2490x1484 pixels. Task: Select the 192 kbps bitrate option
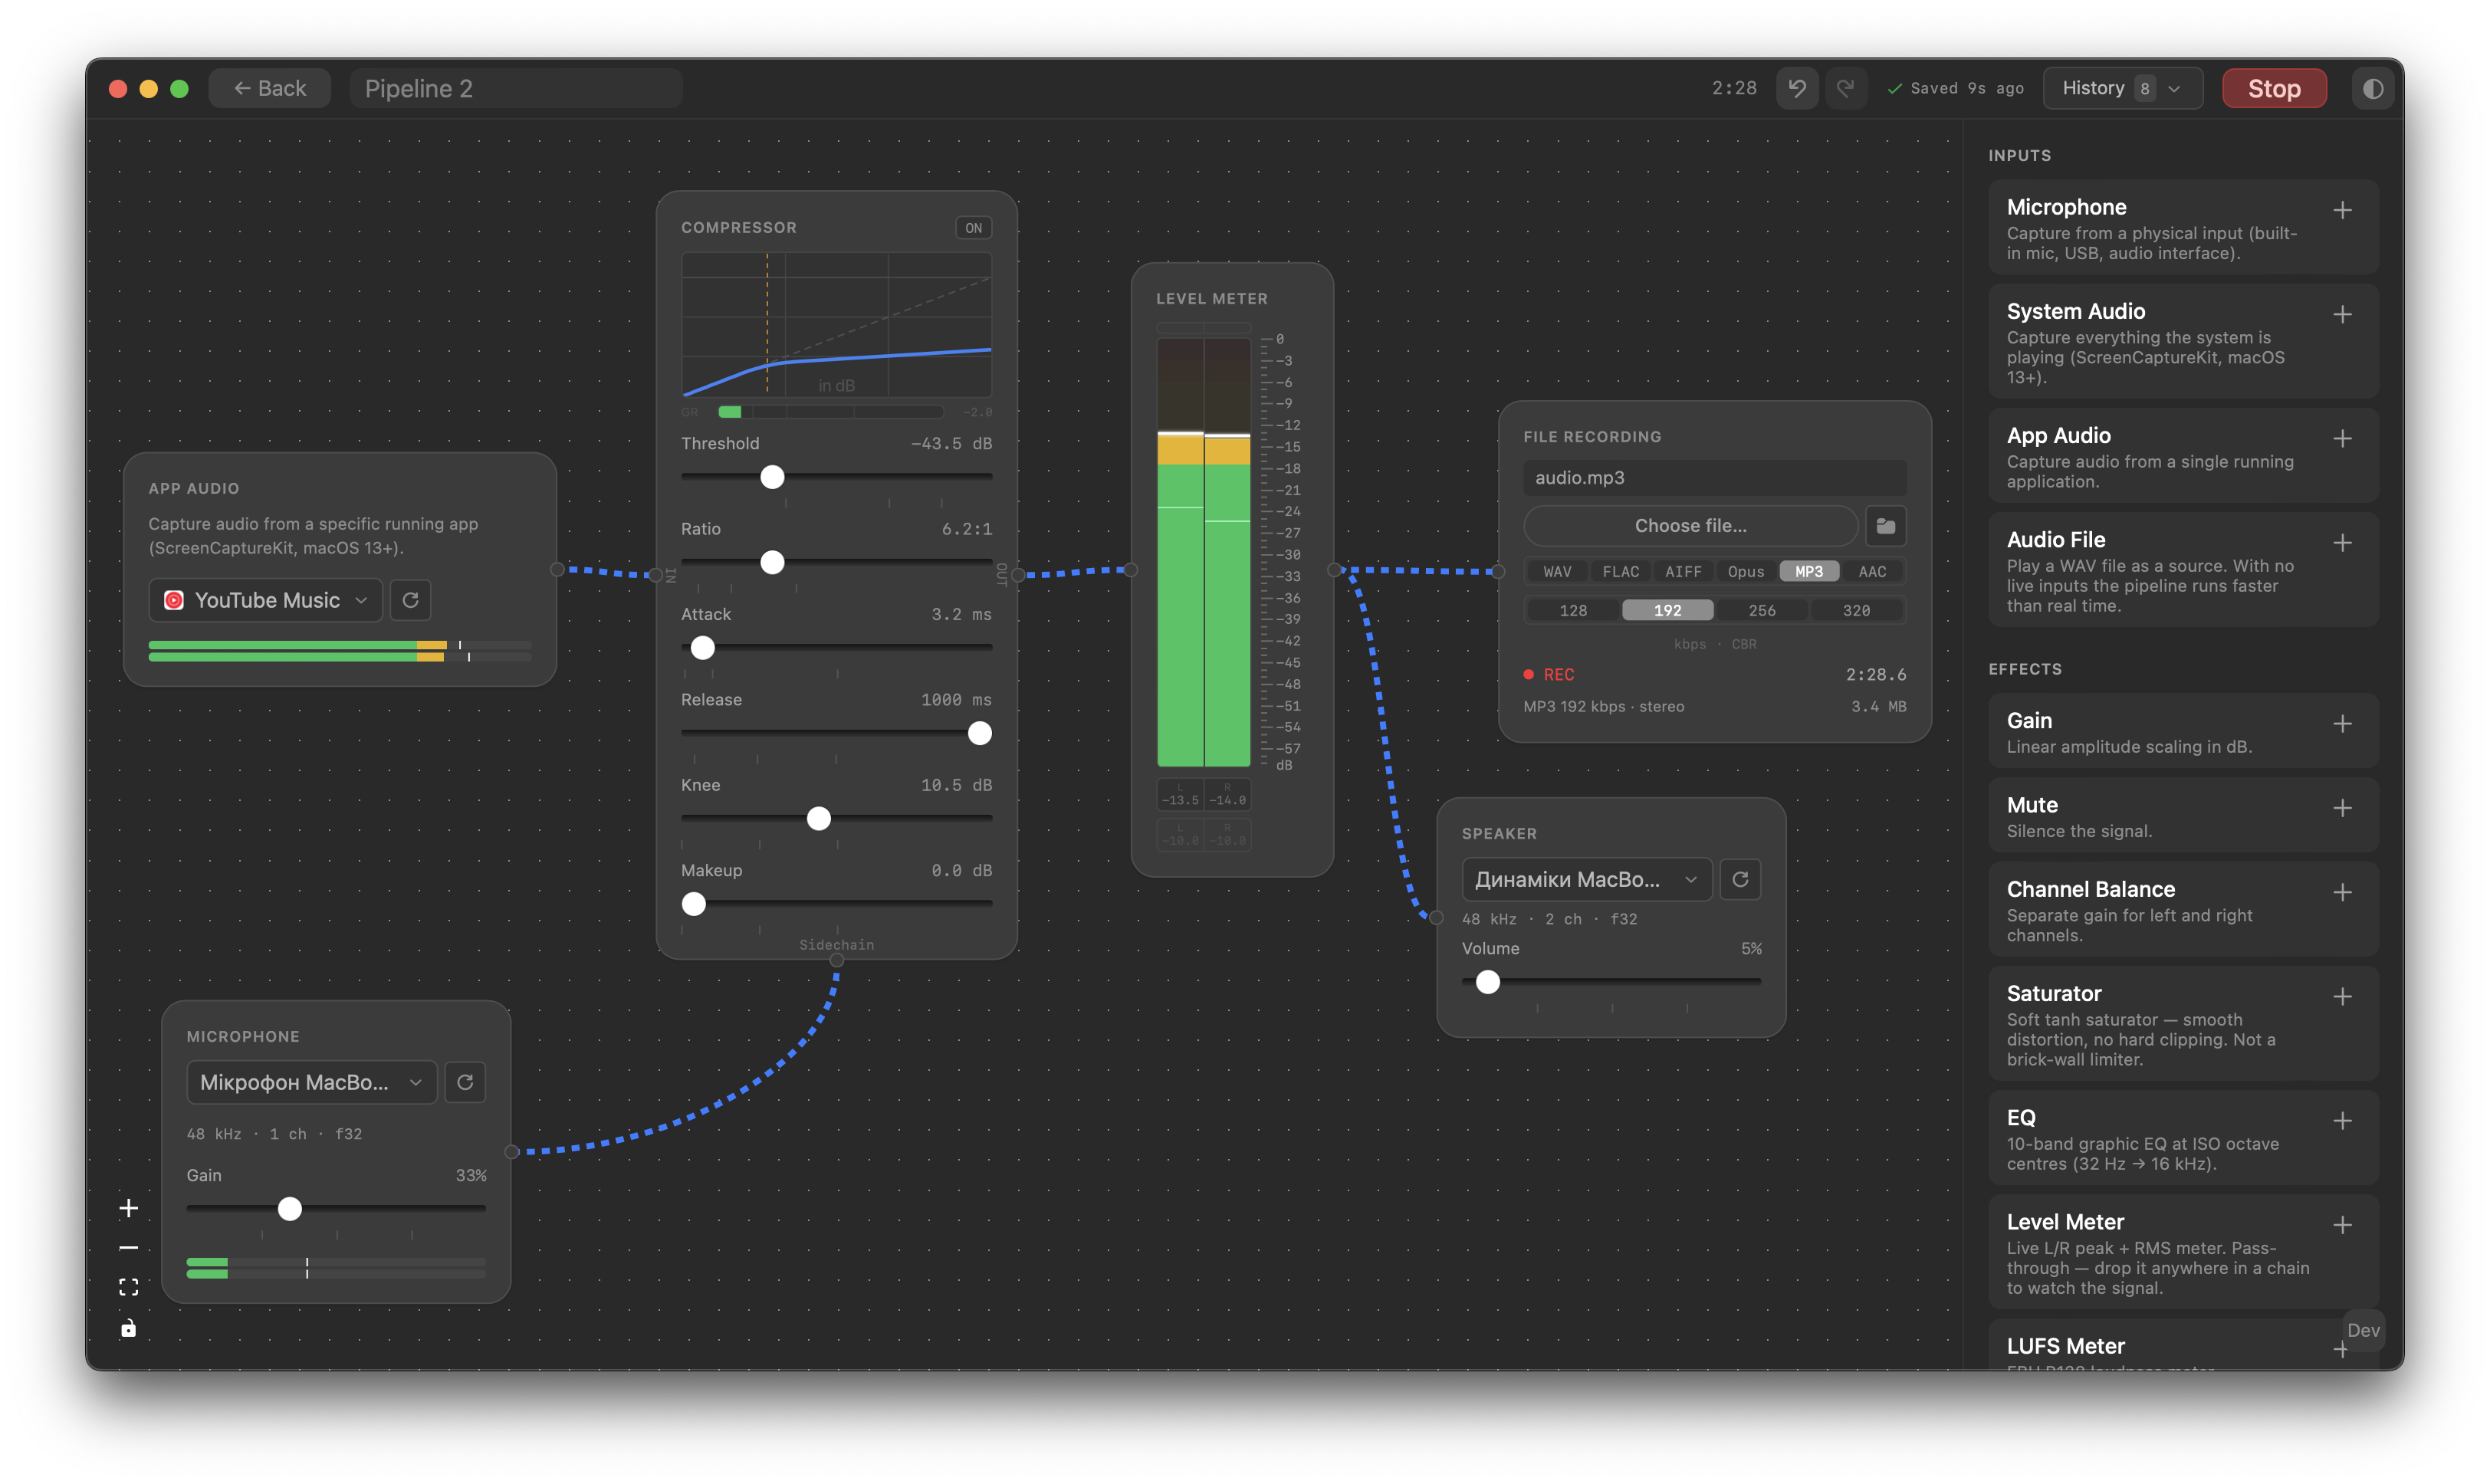(x=1667, y=610)
